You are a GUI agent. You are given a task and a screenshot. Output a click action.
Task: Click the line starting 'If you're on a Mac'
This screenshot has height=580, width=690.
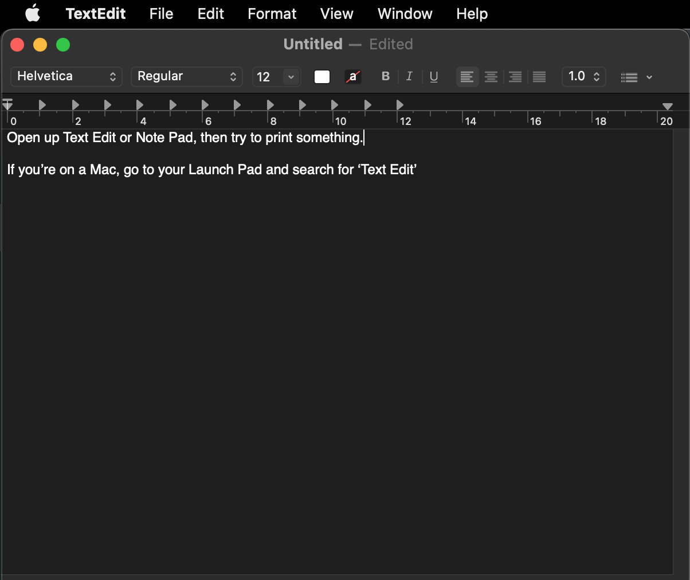point(211,170)
